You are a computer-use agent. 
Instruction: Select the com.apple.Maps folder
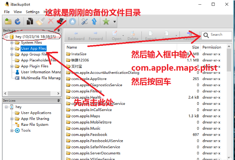(85, 116)
